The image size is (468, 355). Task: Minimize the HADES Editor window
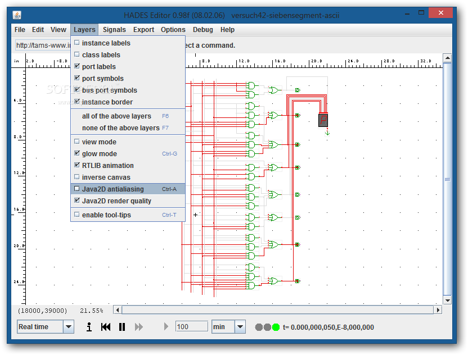click(x=407, y=13)
